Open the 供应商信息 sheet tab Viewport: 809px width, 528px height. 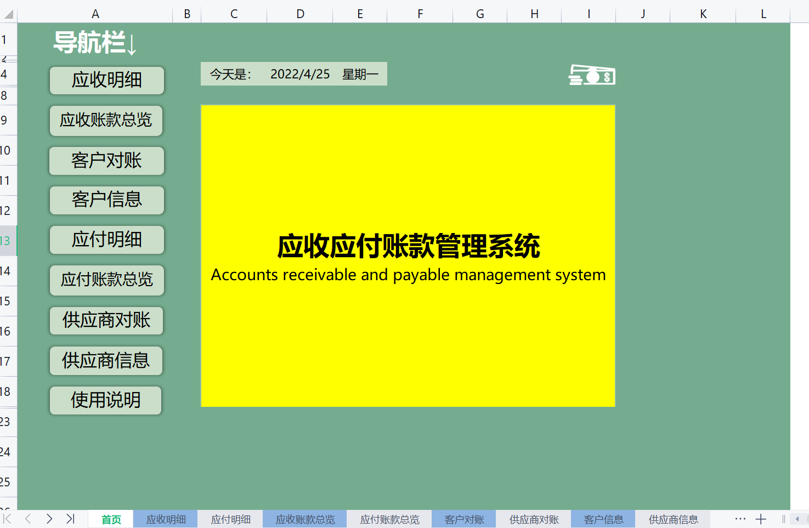673,519
